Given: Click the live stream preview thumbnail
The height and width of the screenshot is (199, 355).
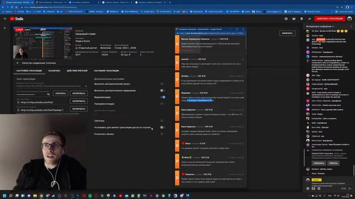Looking at the screenshot, I should (x=43, y=43).
